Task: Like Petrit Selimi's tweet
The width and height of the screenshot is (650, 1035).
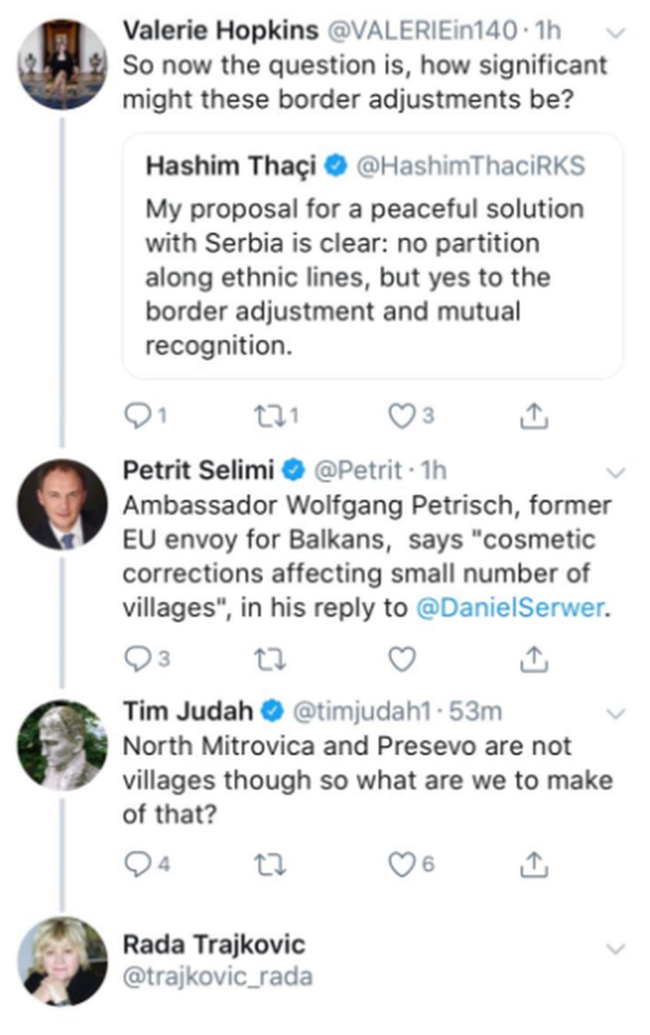Action: [402, 659]
